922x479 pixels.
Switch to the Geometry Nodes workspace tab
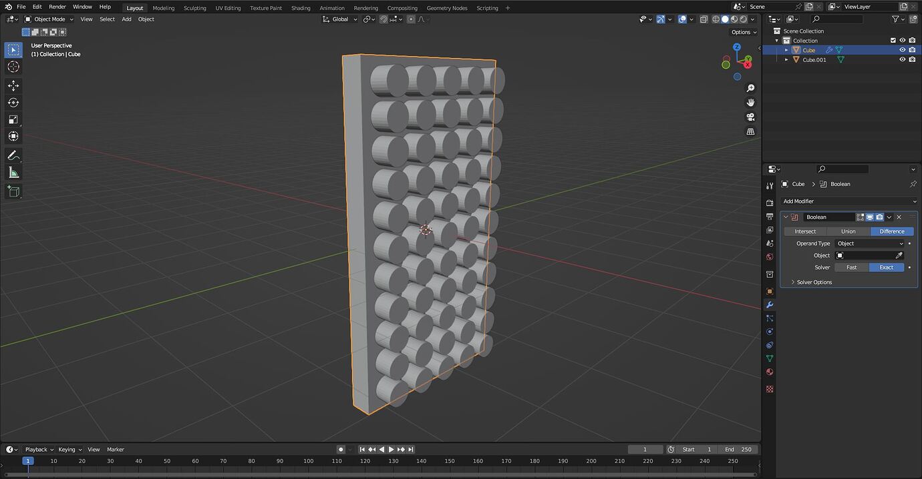(447, 8)
